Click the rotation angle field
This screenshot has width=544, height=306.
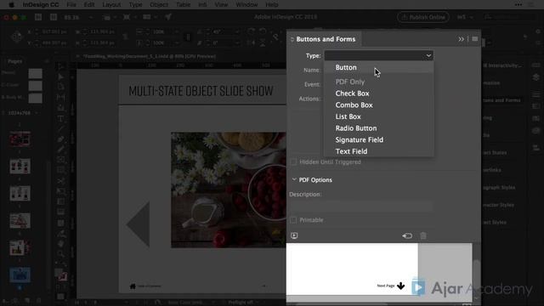pos(222,31)
